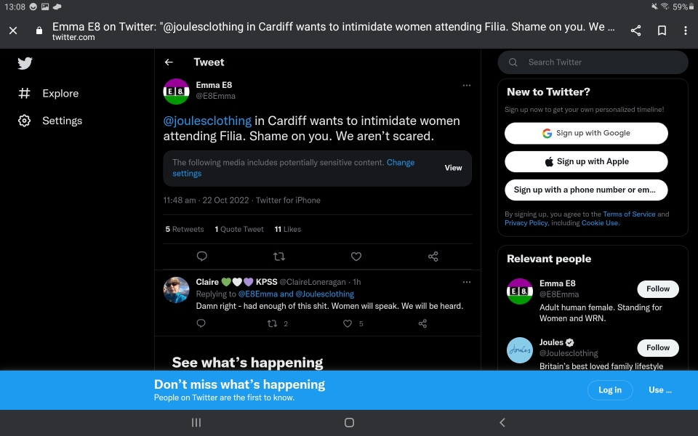
Task: Share Claire's reply
Action: 423,323
